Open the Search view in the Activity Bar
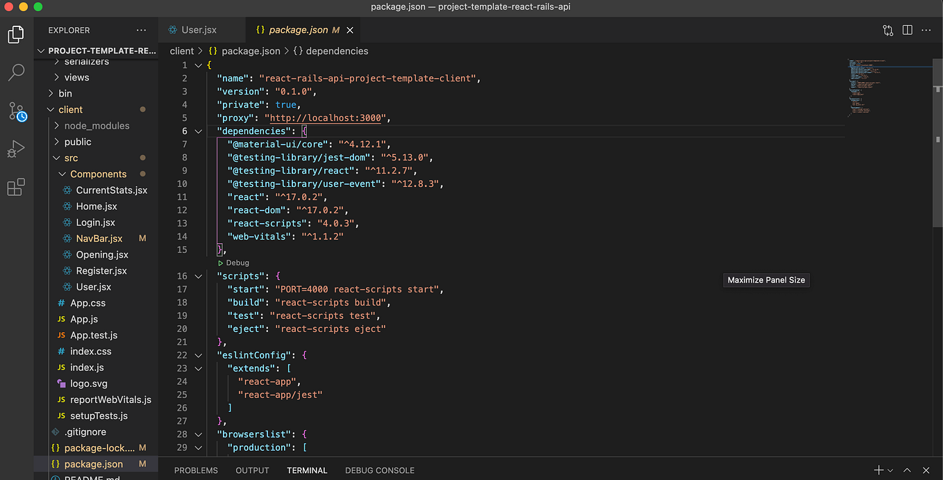This screenshot has width=943, height=480. 16,72
